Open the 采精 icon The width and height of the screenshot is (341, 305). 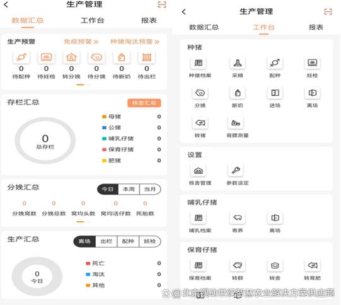[x=238, y=63]
